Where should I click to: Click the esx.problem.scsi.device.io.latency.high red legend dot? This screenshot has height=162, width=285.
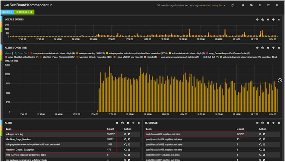pos(31,53)
